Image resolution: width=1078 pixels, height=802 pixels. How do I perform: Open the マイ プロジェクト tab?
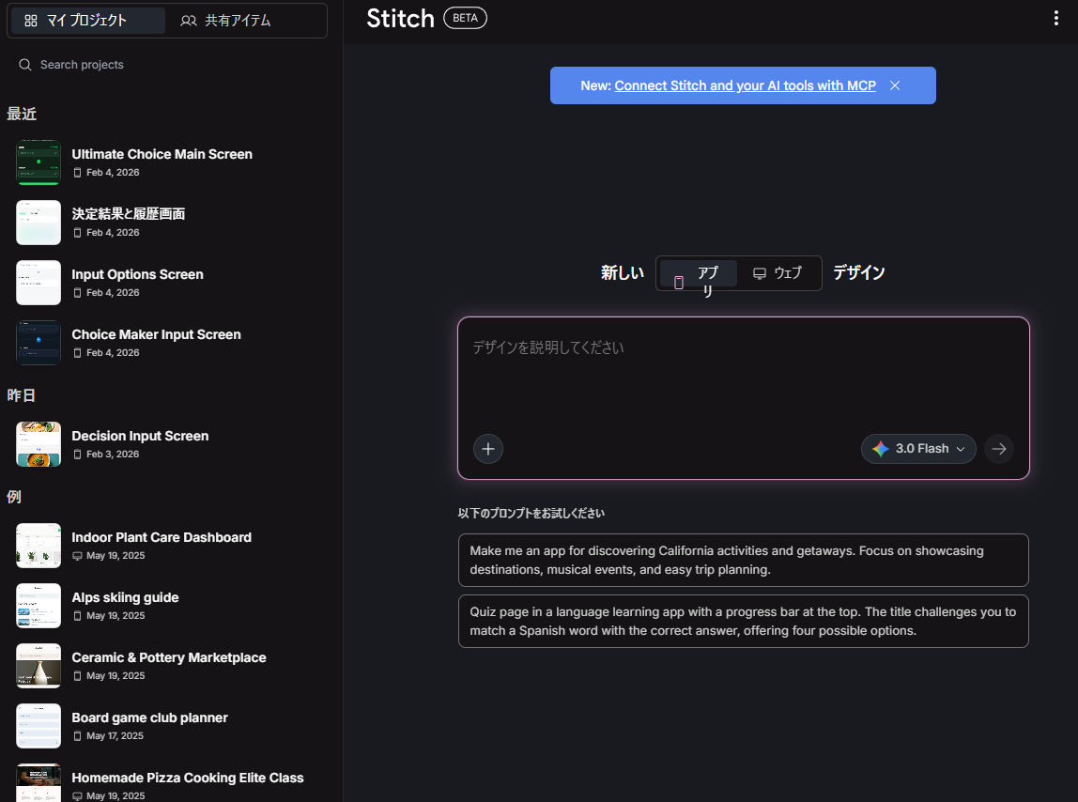pos(86,21)
